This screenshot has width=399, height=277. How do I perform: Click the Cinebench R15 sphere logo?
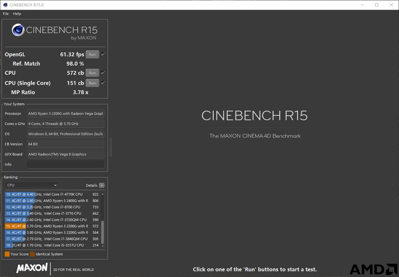click(18, 30)
